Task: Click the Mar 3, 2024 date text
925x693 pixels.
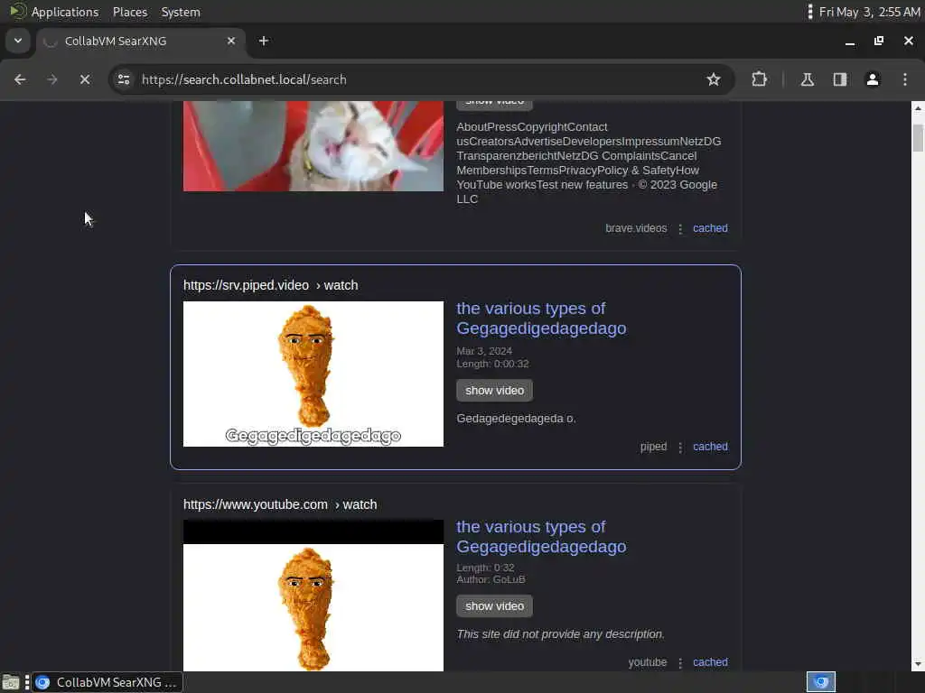Action: click(484, 351)
